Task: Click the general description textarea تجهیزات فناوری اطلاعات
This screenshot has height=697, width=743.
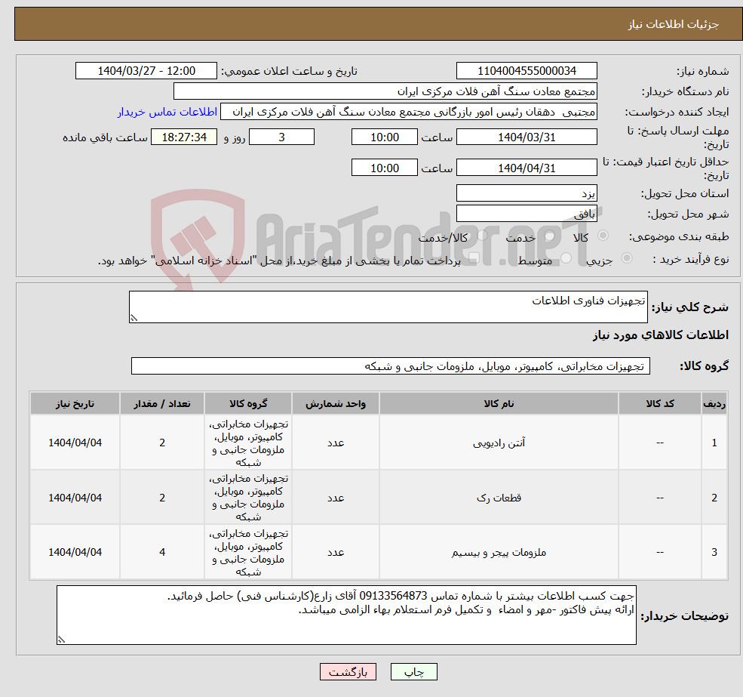Action: tap(388, 307)
